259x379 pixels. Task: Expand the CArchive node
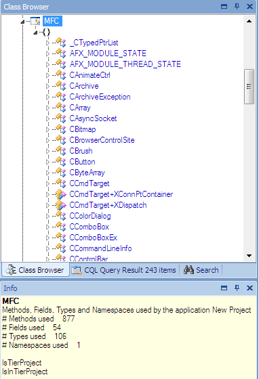[47, 87]
